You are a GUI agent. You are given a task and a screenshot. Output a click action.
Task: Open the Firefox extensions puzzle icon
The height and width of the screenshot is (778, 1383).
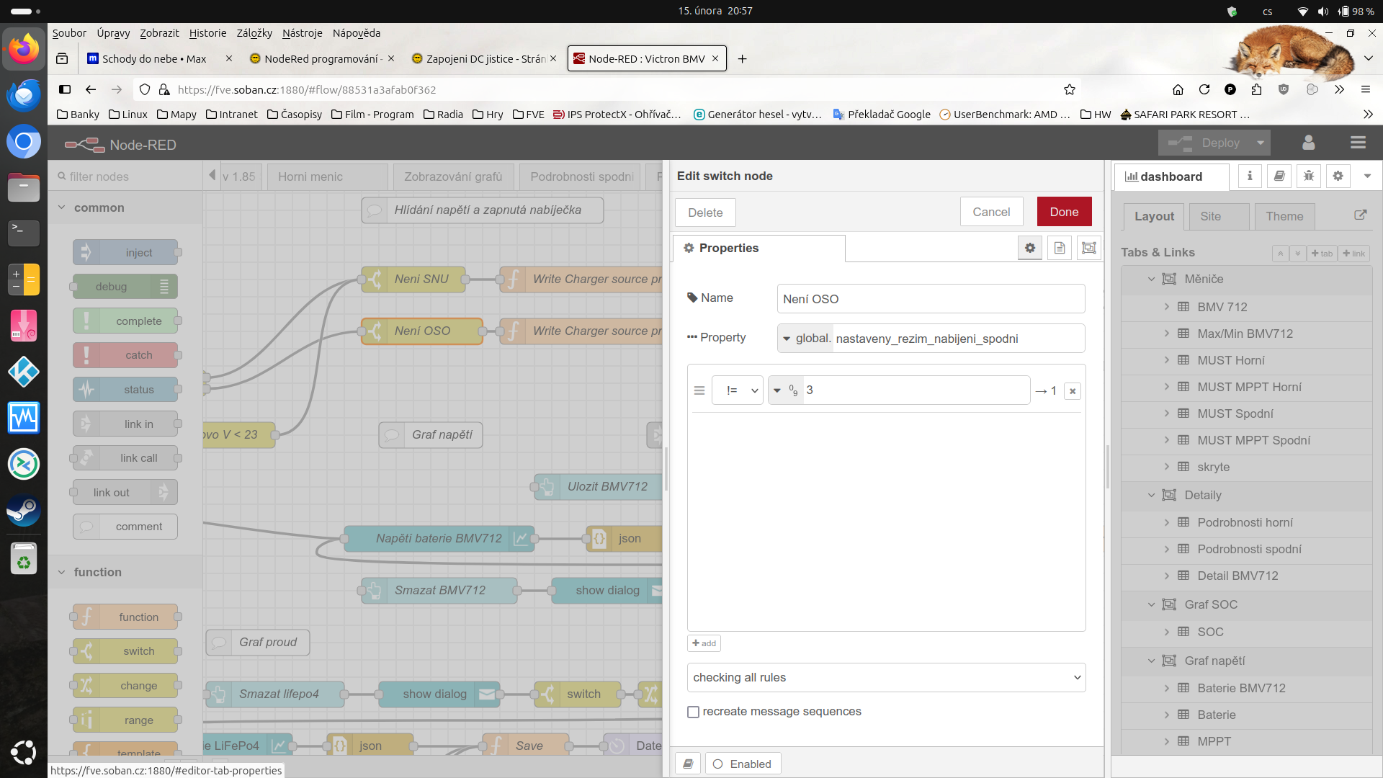1257,89
